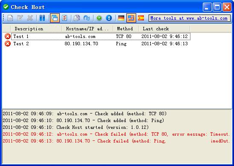Click the red error icon for Test 2
Viewport: 234px width, 166px height.
8,44
